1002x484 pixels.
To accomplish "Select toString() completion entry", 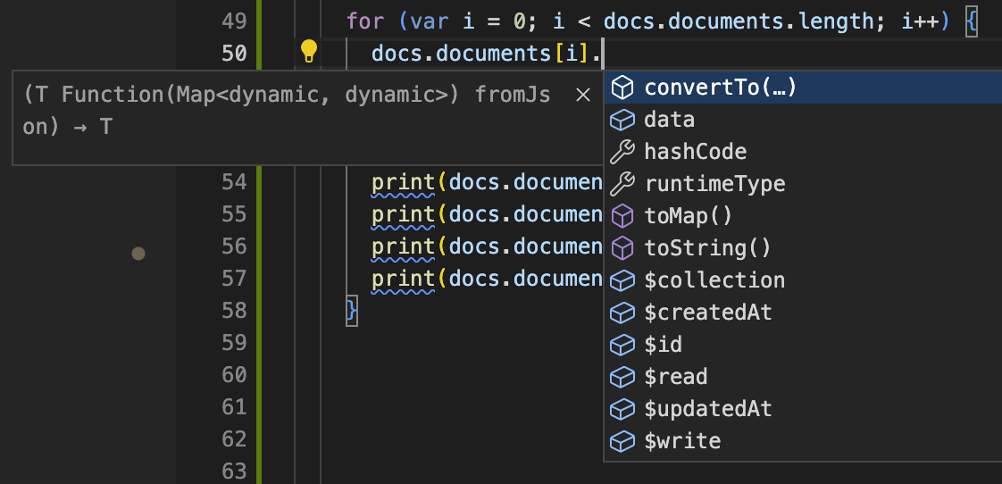I will (803, 248).
